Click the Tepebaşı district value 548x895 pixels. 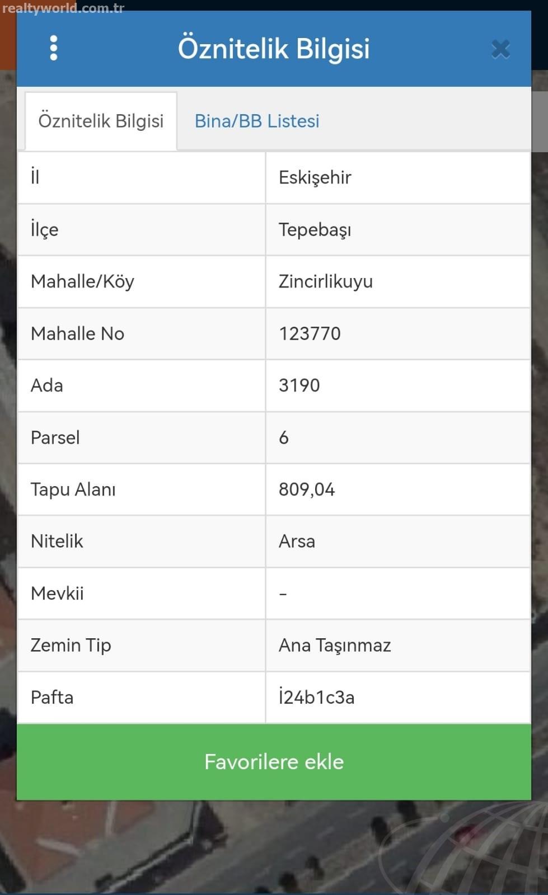pyautogui.click(x=315, y=230)
